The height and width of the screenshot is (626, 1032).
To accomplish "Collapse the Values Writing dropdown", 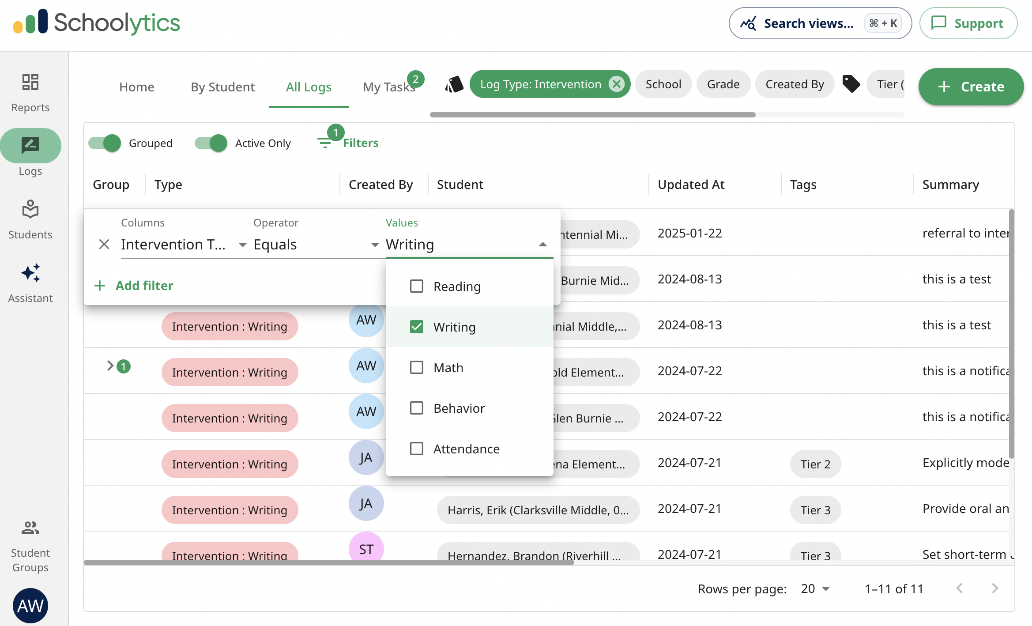I will pos(543,245).
